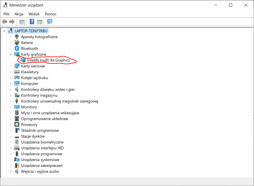254x186 pixels.
Task: Collapse the LAPTOP-TDNFTRBU root node
Action: pos(4,31)
